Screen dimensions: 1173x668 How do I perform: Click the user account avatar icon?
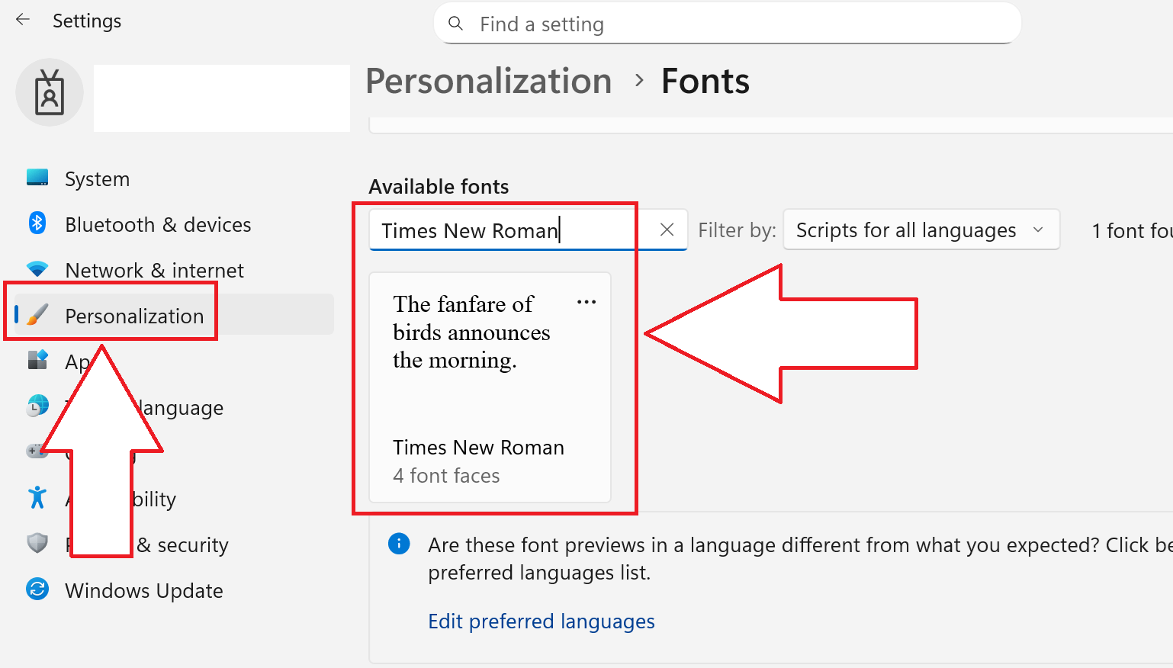point(50,92)
